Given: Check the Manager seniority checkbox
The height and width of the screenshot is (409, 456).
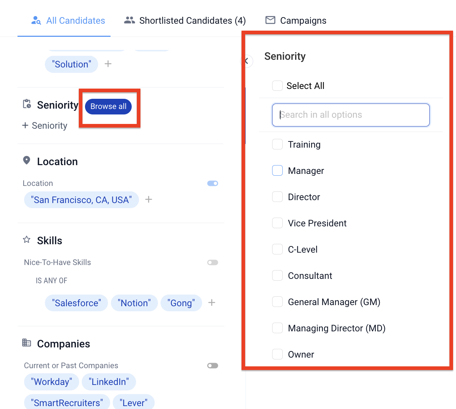Looking at the screenshot, I should [277, 171].
